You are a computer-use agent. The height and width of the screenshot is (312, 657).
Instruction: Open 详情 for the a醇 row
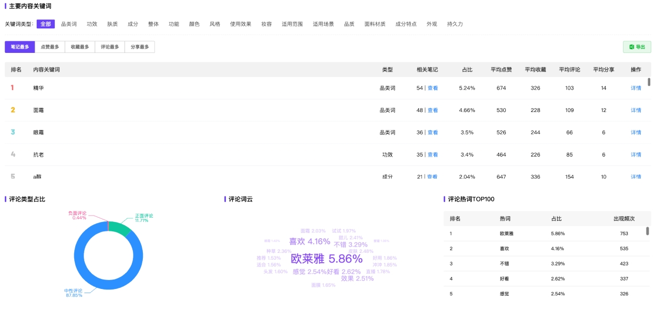point(636,177)
